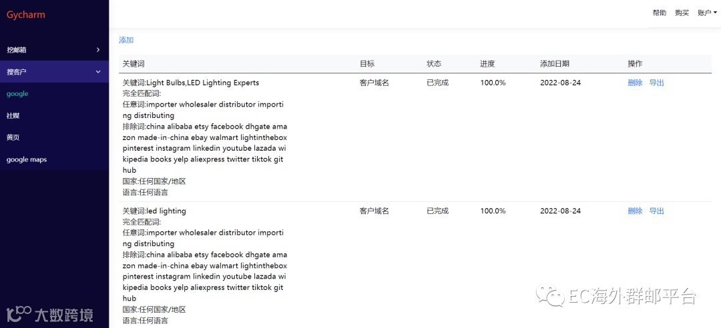This screenshot has width=721, height=328.
Task: Export the led lighting task
Action: click(657, 211)
